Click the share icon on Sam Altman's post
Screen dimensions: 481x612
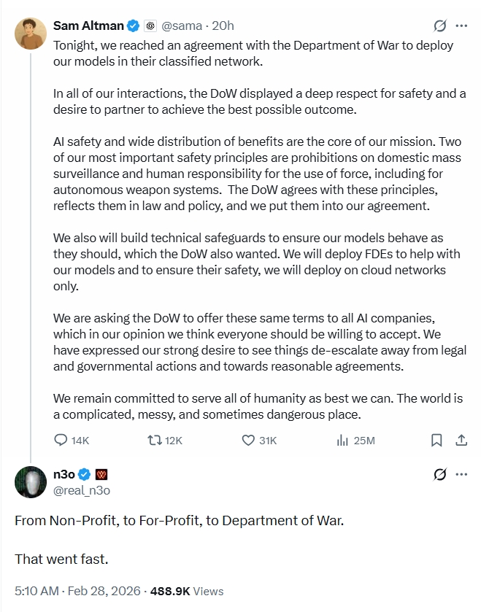[461, 440]
